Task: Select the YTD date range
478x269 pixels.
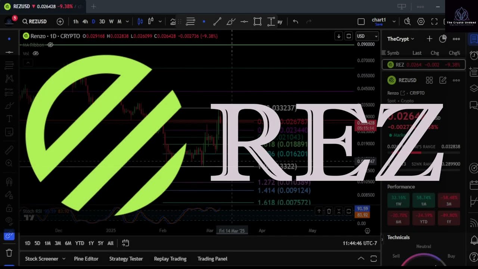Action: (x=80, y=243)
